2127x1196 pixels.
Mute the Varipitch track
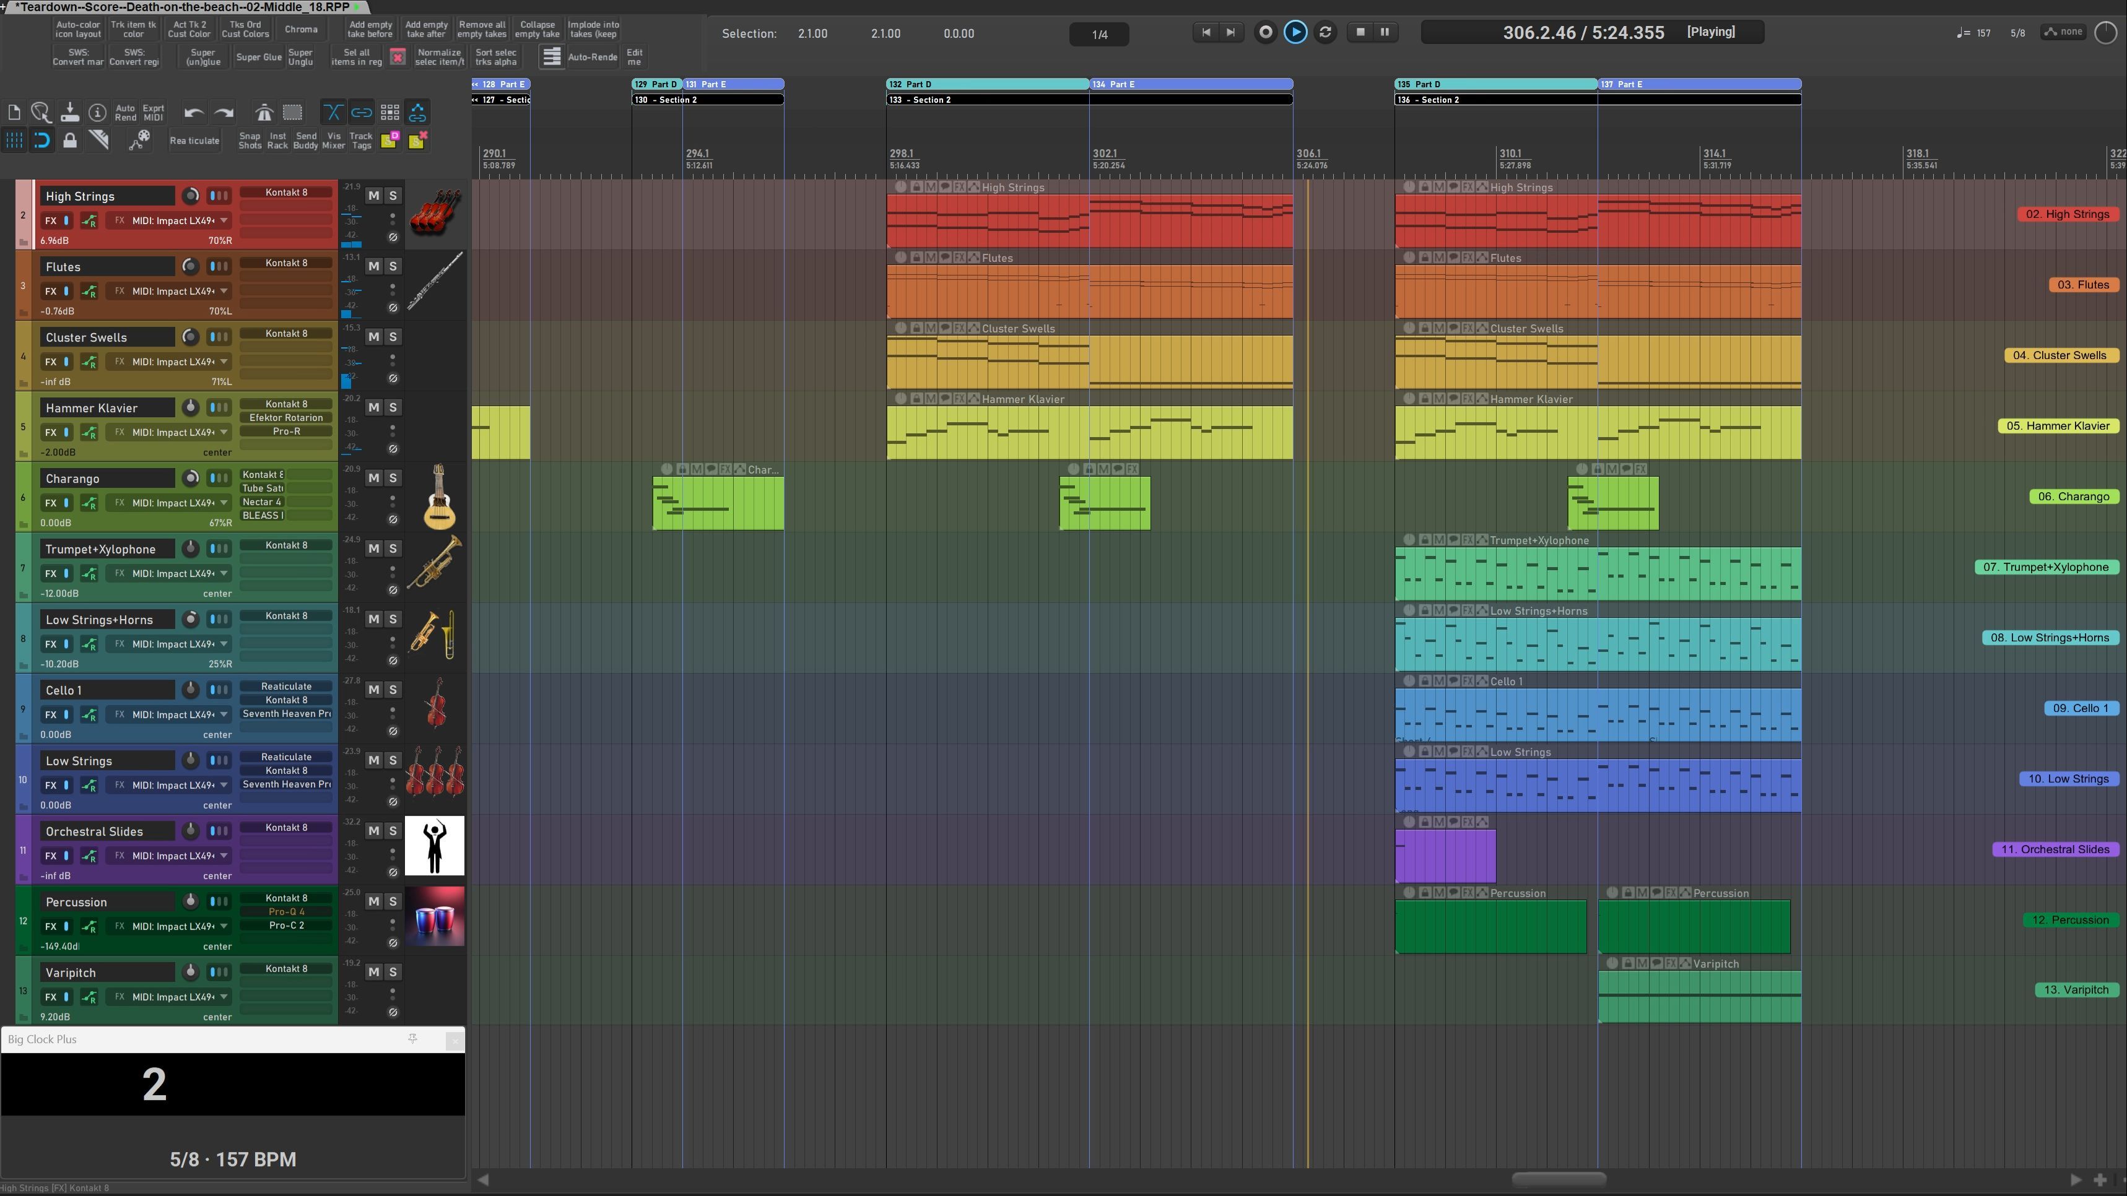coord(373,971)
